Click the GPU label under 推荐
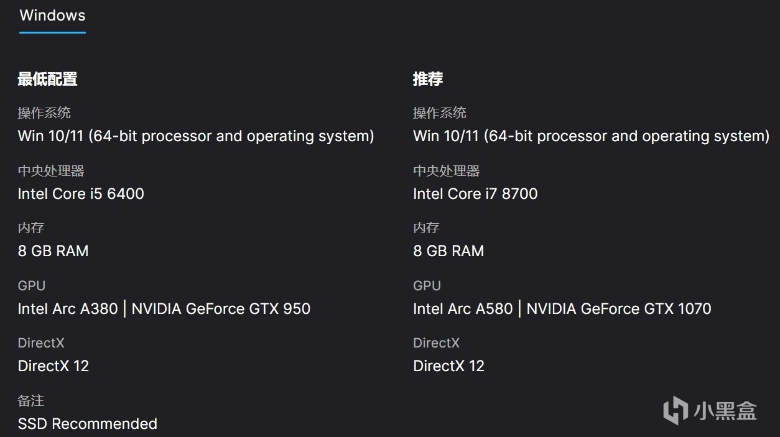The image size is (780, 437). (x=427, y=285)
